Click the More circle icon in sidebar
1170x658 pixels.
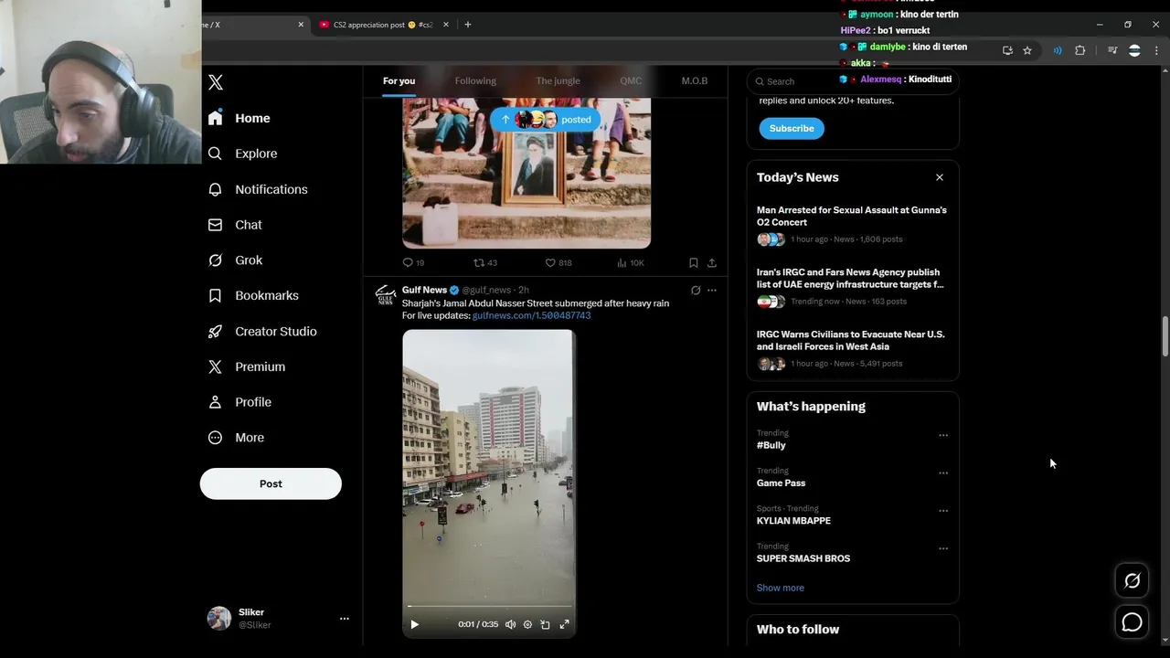pos(215,438)
